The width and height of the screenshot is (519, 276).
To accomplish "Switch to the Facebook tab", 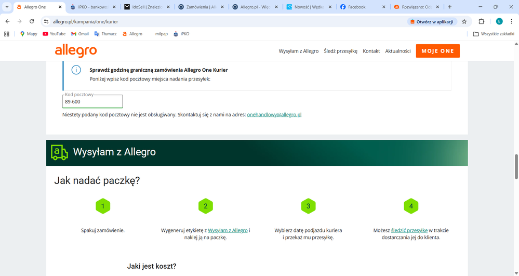I will coord(363,7).
